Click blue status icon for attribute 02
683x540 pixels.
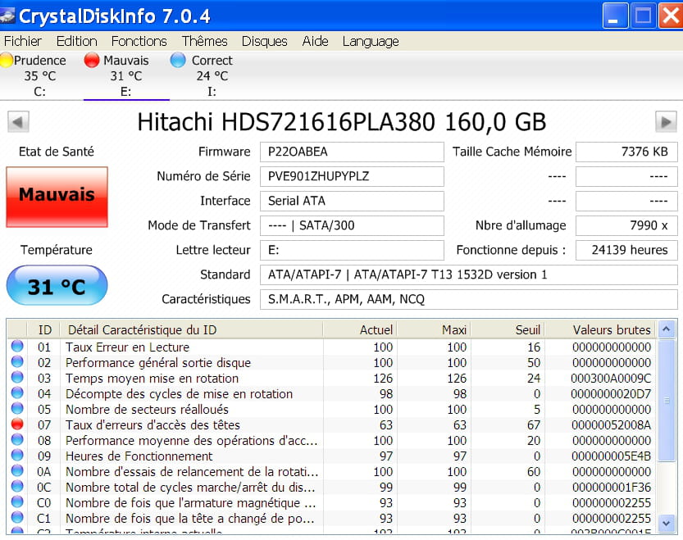click(17, 362)
